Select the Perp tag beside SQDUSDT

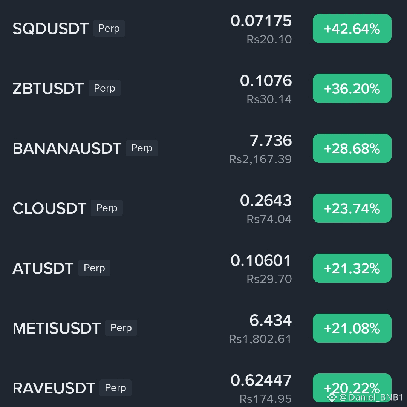click(x=109, y=28)
